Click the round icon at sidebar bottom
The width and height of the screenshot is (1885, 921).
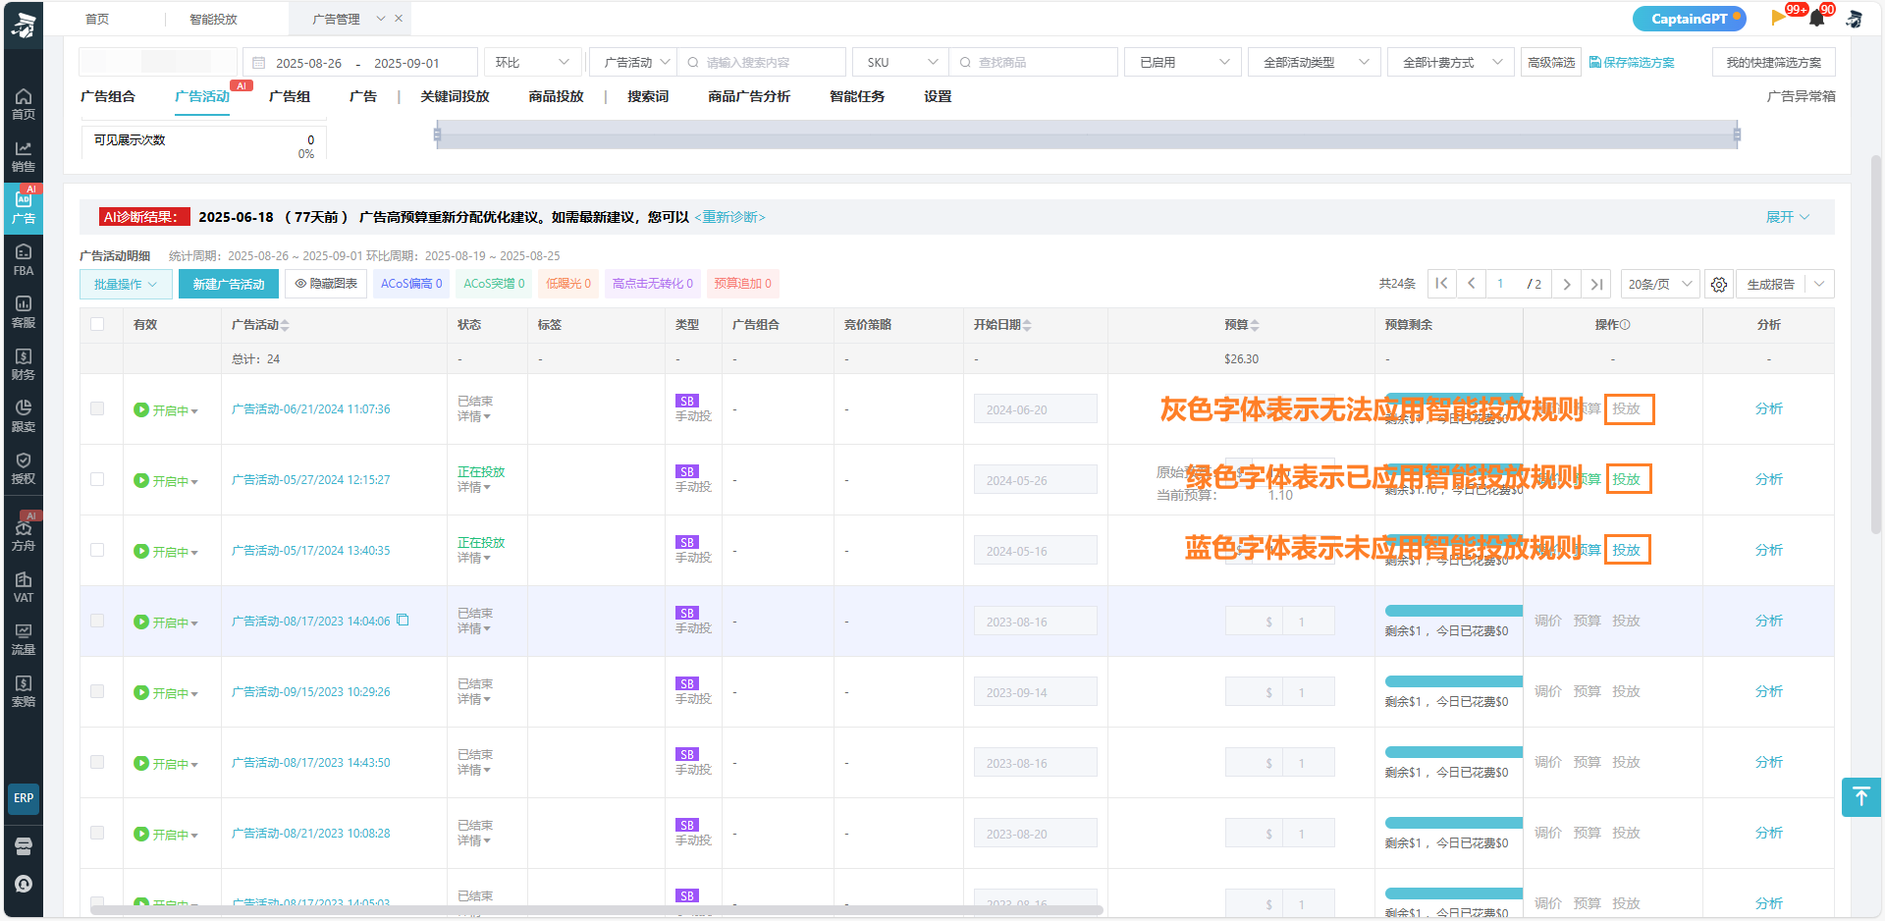pos(24,884)
